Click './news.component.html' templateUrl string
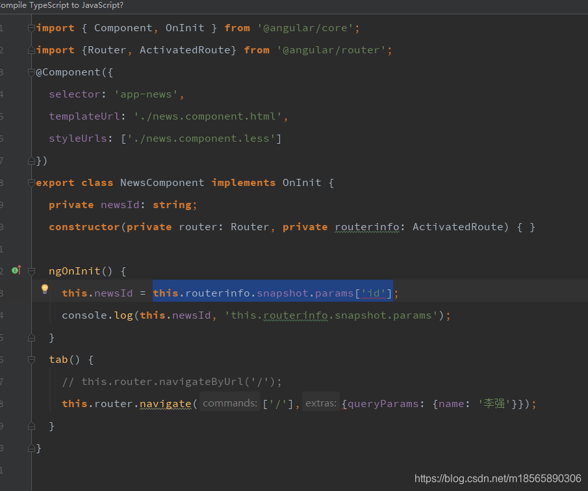The width and height of the screenshot is (588, 491). pos(208,116)
